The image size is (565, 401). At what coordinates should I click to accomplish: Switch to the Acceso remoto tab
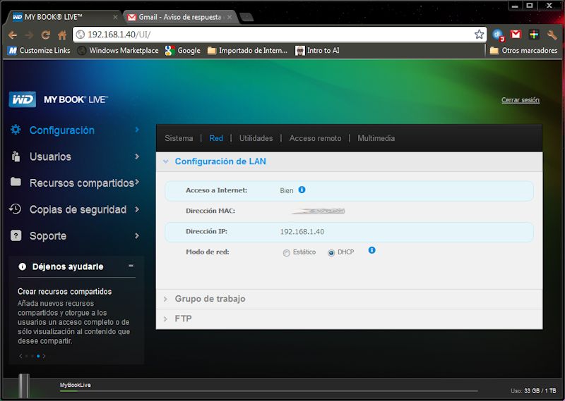(x=315, y=138)
